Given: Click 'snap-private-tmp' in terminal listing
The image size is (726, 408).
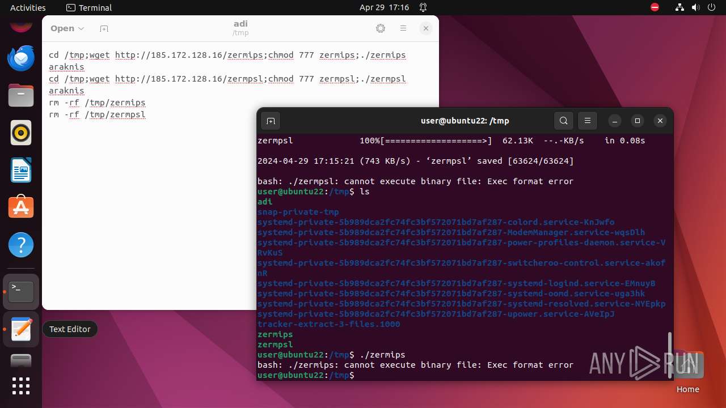Looking at the screenshot, I should [298, 212].
